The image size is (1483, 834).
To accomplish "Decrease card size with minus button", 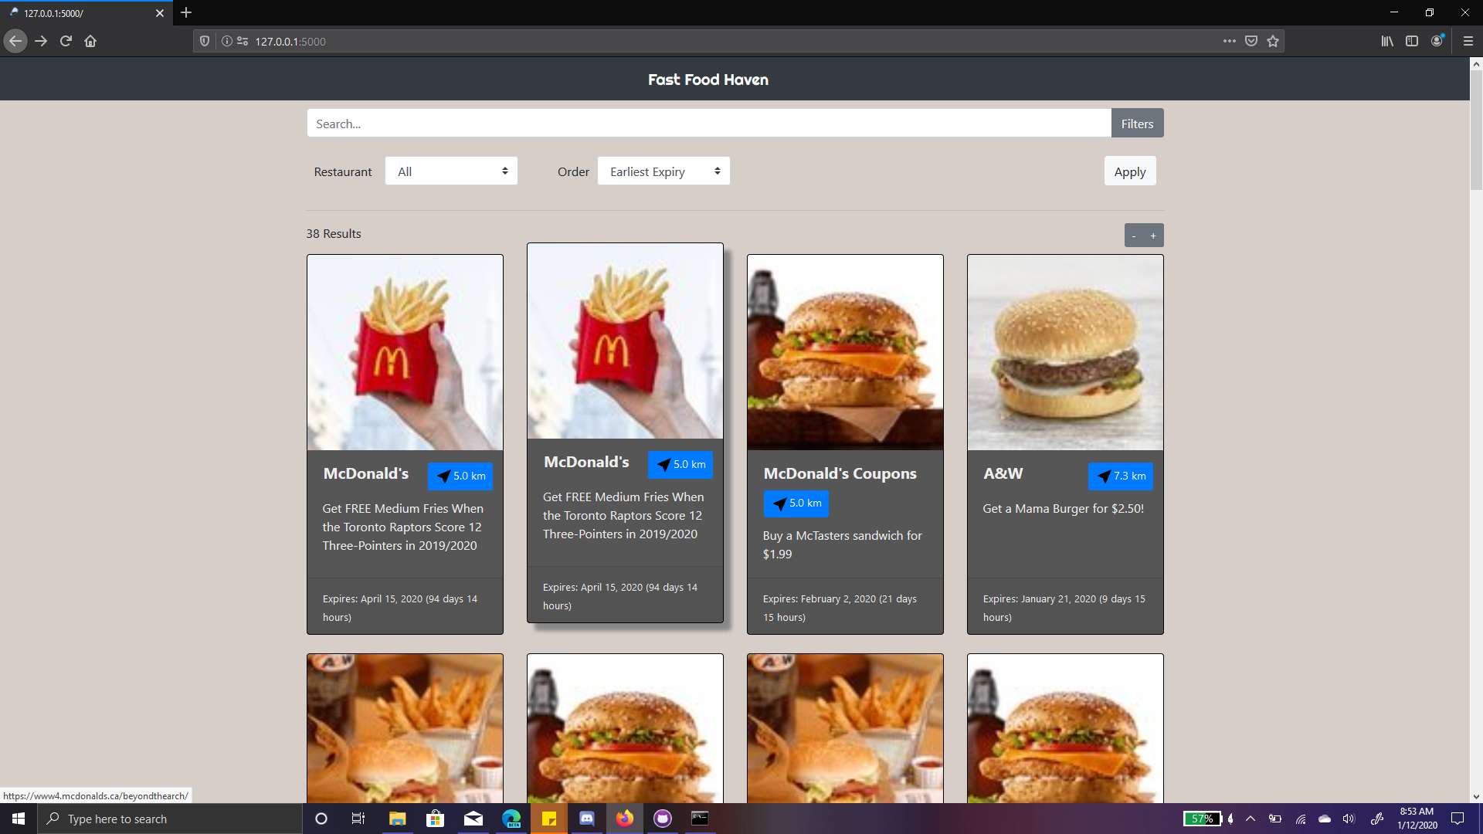I will (1134, 236).
